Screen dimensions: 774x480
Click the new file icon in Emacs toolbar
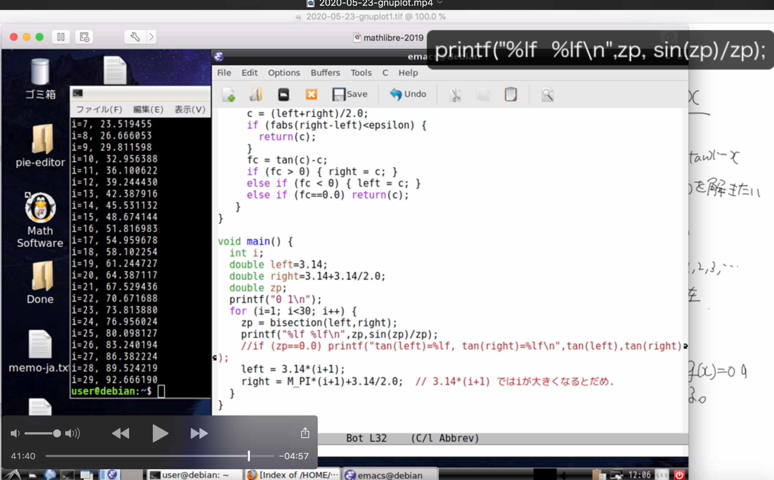coord(228,94)
